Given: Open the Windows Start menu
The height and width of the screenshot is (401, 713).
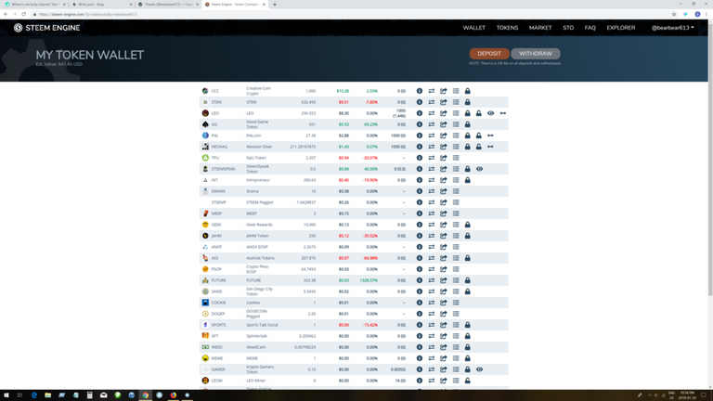Looking at the screenshot, I should 6,395.
